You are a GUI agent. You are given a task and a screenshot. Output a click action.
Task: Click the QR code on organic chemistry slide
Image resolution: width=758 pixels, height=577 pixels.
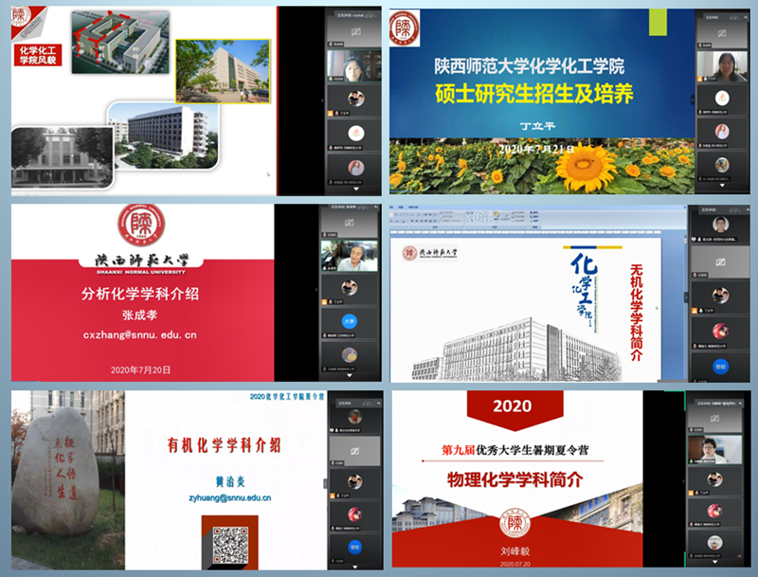coord(229,542)
